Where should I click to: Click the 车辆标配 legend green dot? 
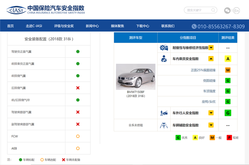tap(20, 160)
